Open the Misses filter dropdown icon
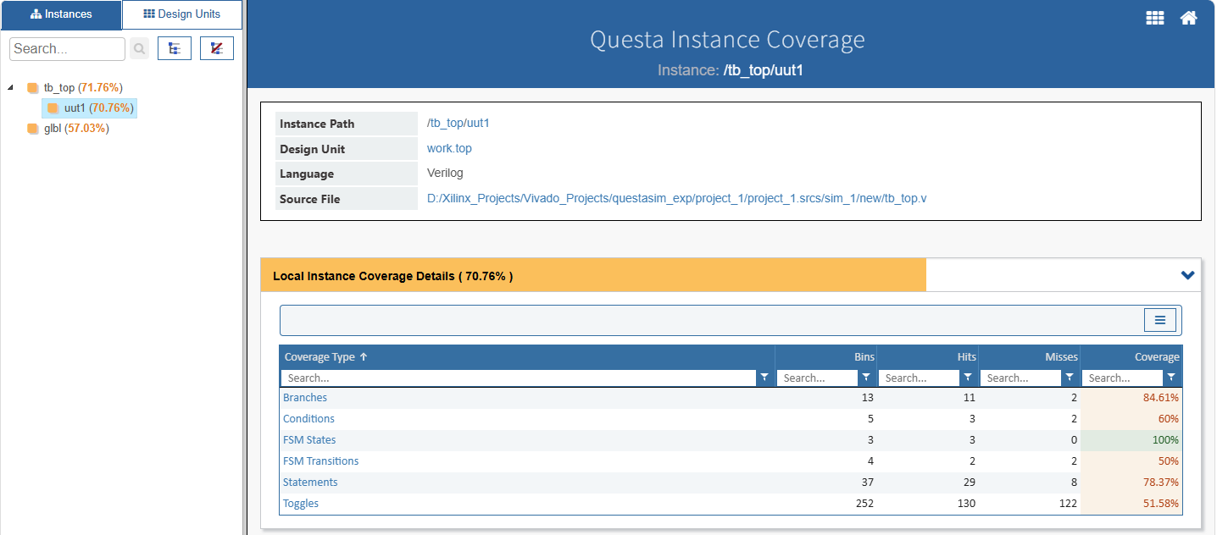1217x535 pixels. coord(1070,378)
